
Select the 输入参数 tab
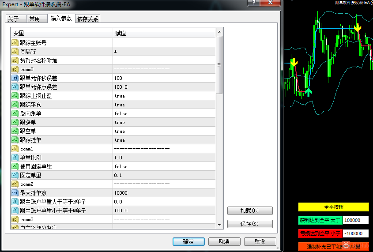tap(61, 18)
